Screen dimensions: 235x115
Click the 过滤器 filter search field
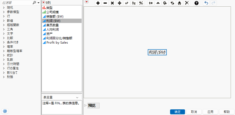click(x=16, y=3)
